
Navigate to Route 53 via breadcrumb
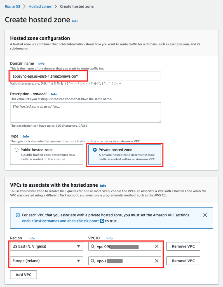click(x=12, y=6)
